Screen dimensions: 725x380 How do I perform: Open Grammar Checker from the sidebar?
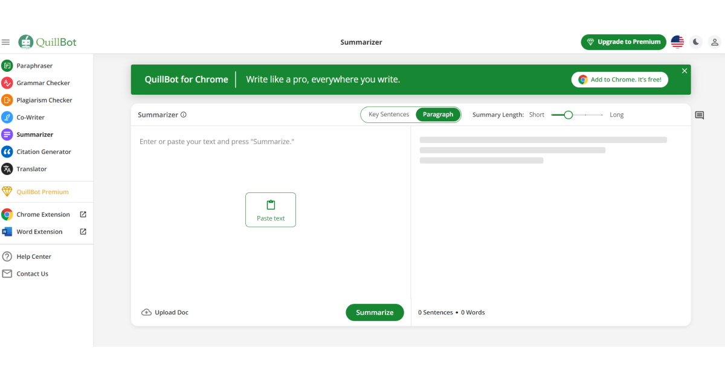point(43,83)
